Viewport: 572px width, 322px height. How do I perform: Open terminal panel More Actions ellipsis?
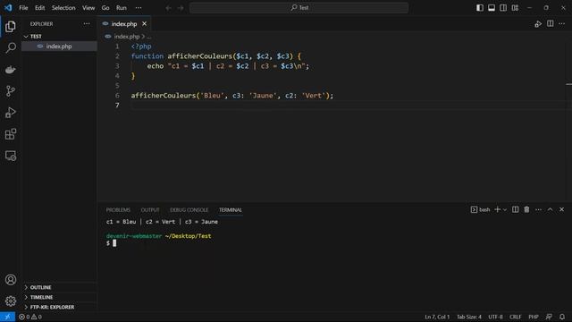[x=538, y=209]
